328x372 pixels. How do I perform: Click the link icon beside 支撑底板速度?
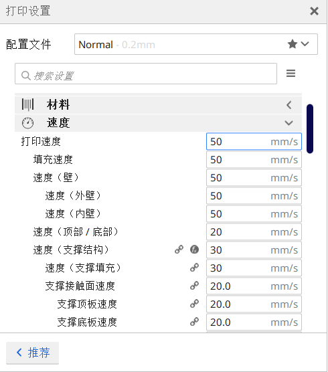(194, 321)
